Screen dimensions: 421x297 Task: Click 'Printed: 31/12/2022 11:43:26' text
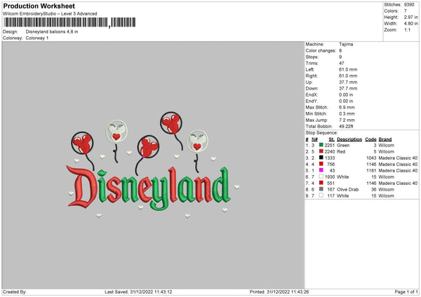point(279,292)
